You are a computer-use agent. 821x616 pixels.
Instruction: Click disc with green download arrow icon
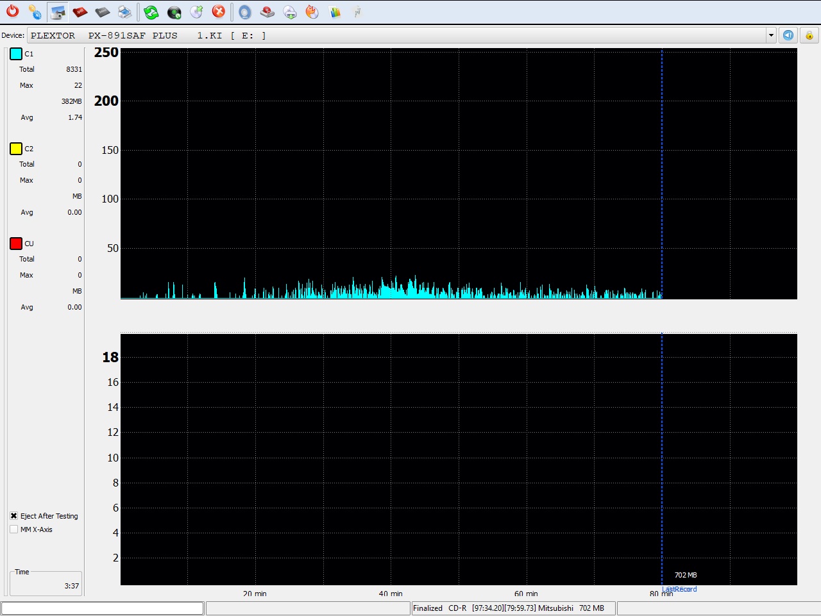pos(290,12)
